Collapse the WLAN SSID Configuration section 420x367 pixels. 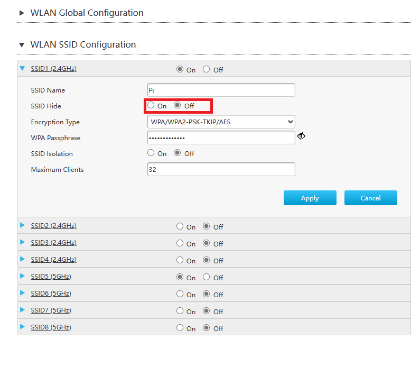point(22,45)
